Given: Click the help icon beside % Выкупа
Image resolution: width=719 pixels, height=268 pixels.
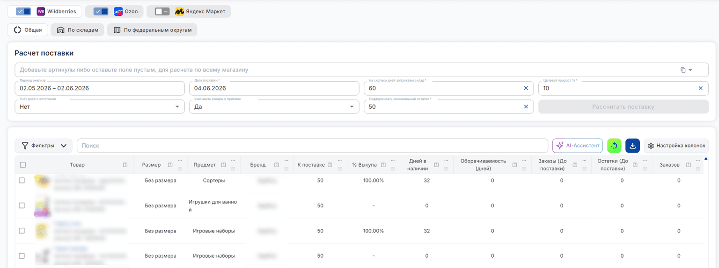Looking at the screenshot, I should (383, 165).
